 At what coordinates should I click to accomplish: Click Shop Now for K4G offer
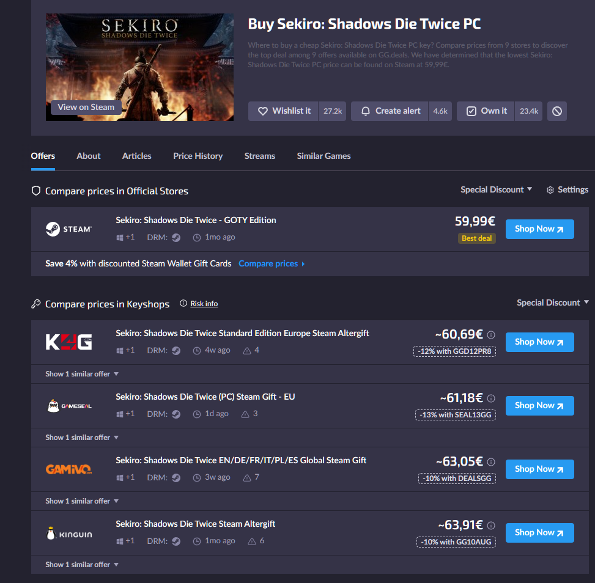(539, 342)
